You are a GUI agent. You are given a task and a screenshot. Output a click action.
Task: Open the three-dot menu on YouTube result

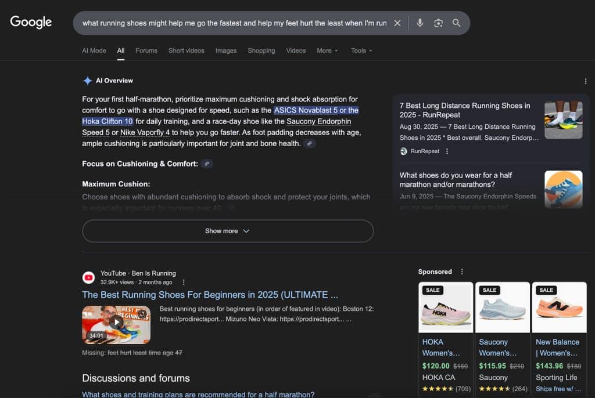pyautogui.click(x=184, y=281)
